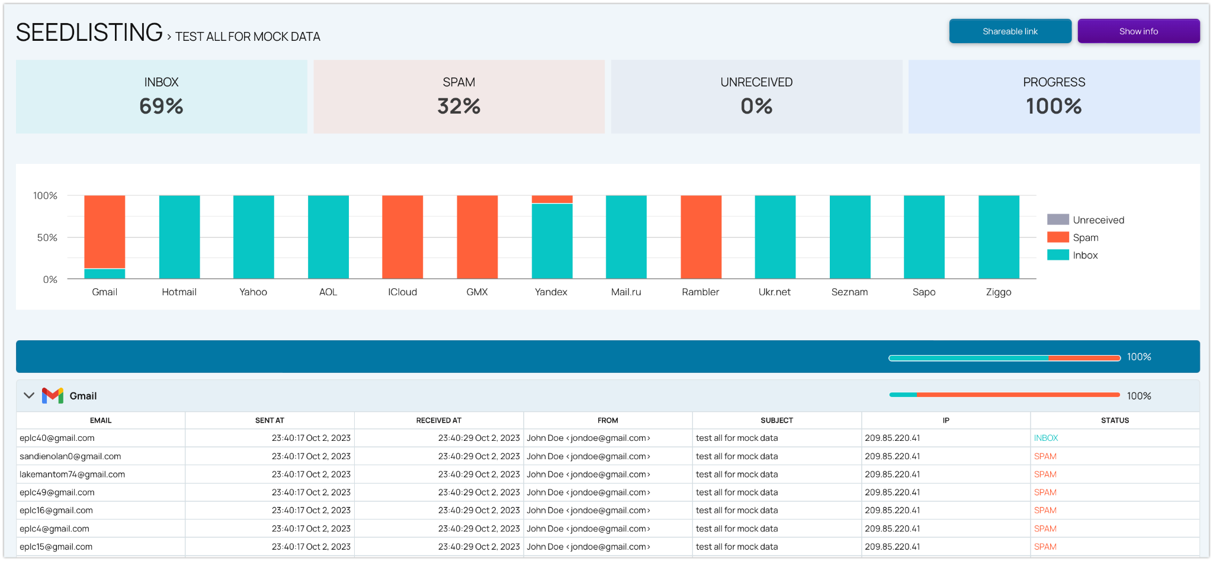Toggle Spam series in chart legend
This screenshot has height=561, width=1213.
click(1073, 237)
